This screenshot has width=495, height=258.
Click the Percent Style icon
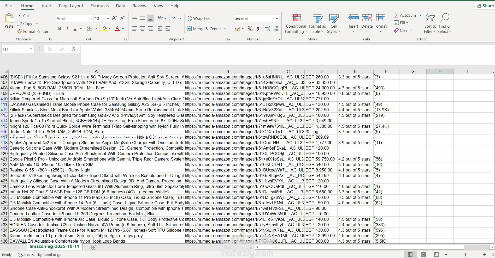(250, 29)
